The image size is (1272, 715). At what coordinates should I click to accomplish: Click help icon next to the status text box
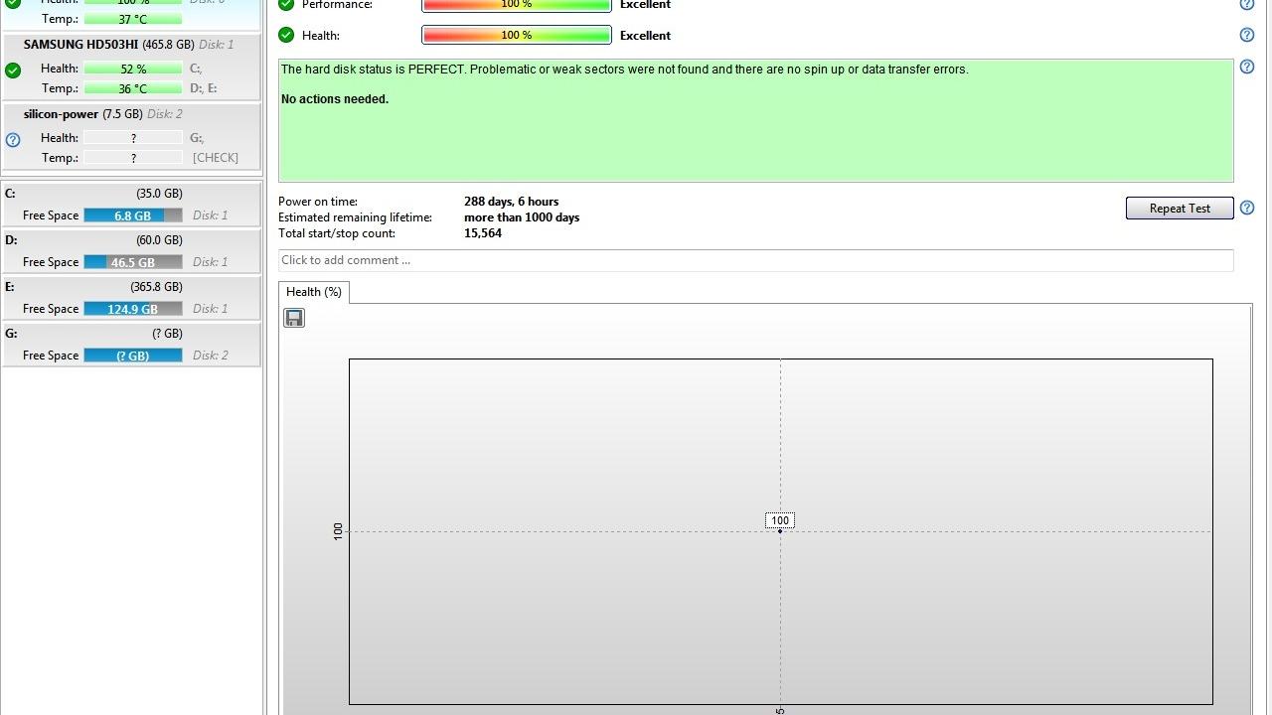tap(1247, 68)
